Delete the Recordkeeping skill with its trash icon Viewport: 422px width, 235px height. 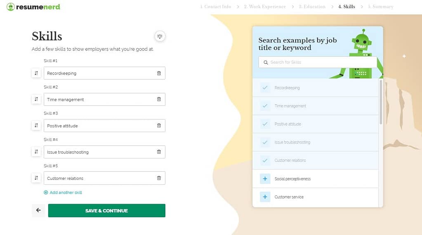(x=159, y=73)
